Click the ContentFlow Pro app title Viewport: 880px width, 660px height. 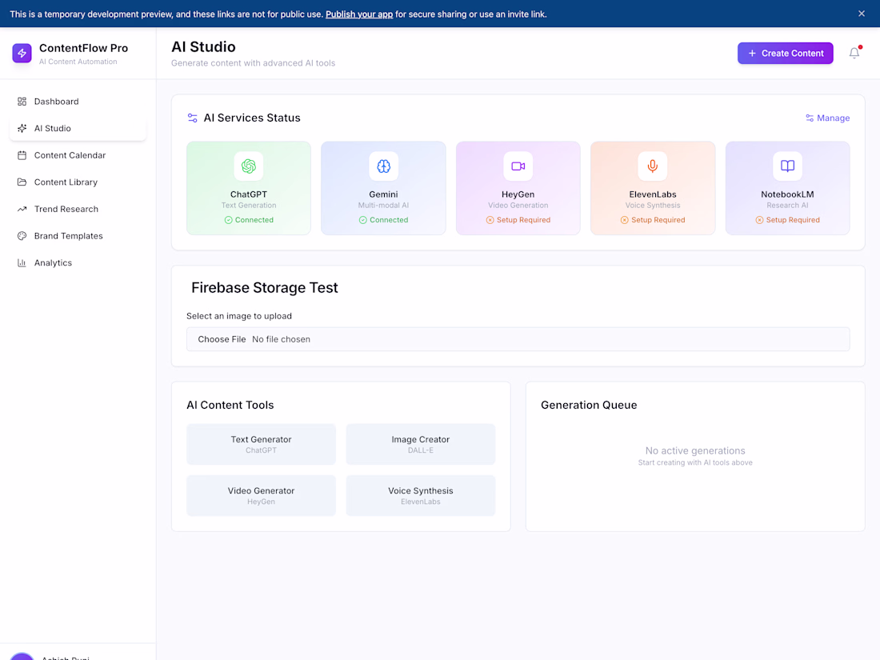84,48
